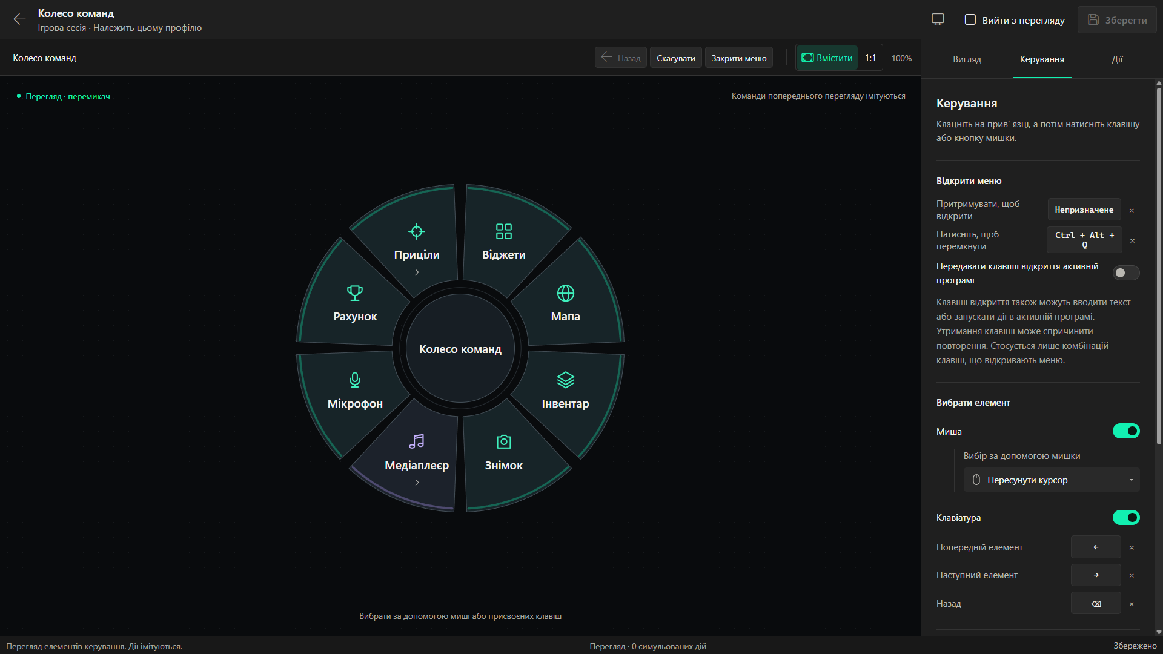1163x654 pixels.
Task: Click the Закрити меню button
Action: (738, 58)
